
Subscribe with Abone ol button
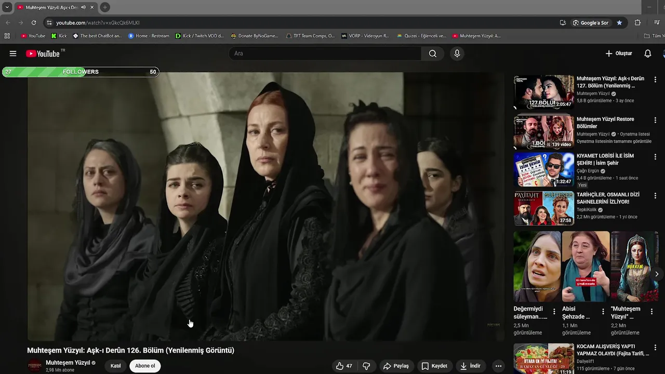click(145, 366)
